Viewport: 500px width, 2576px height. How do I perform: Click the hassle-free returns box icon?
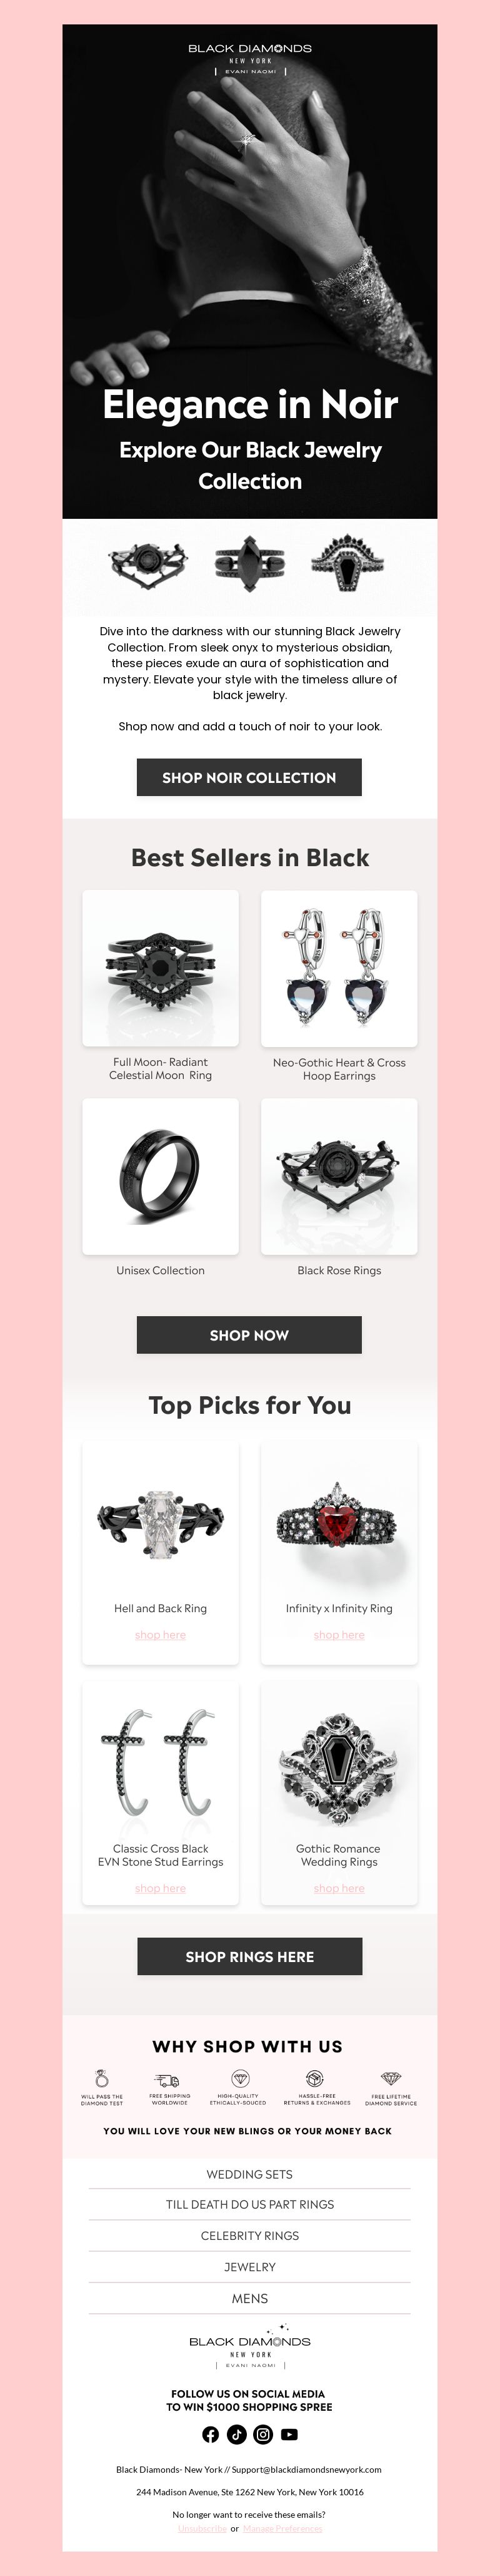click(x=314, y=2080)
